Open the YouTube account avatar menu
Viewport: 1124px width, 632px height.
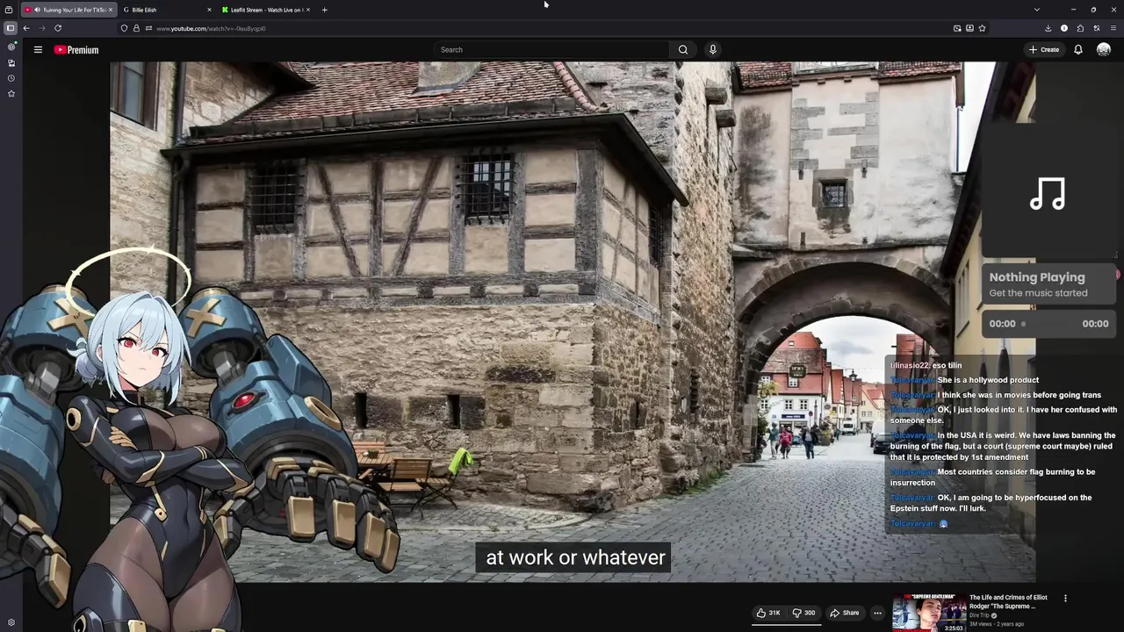[x=1104, y=50]
